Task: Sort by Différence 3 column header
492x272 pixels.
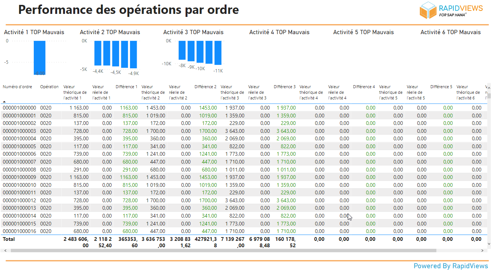Action: pyautogui.click(x=285, y=87)
